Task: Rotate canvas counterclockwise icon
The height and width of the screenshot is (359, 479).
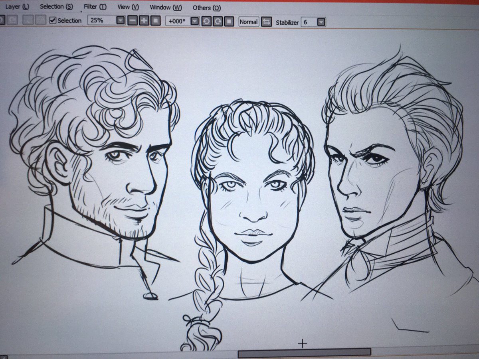Action: pos(206,22)
